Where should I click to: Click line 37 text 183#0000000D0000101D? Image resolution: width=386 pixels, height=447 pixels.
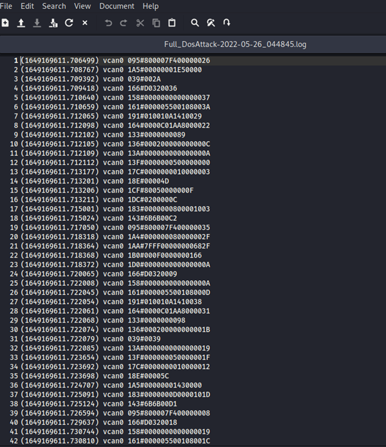pos(169,395)
